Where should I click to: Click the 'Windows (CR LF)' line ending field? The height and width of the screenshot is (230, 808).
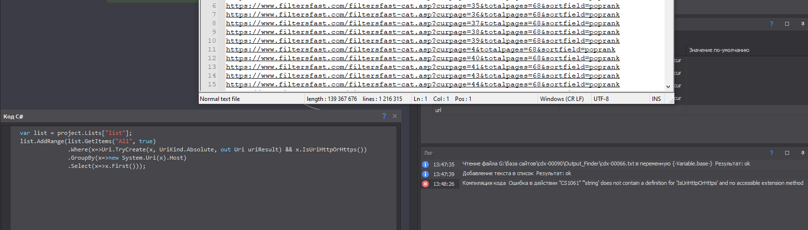click(562, 99)
